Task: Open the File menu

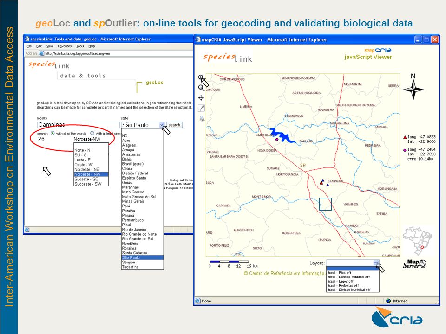Action: 29,46
